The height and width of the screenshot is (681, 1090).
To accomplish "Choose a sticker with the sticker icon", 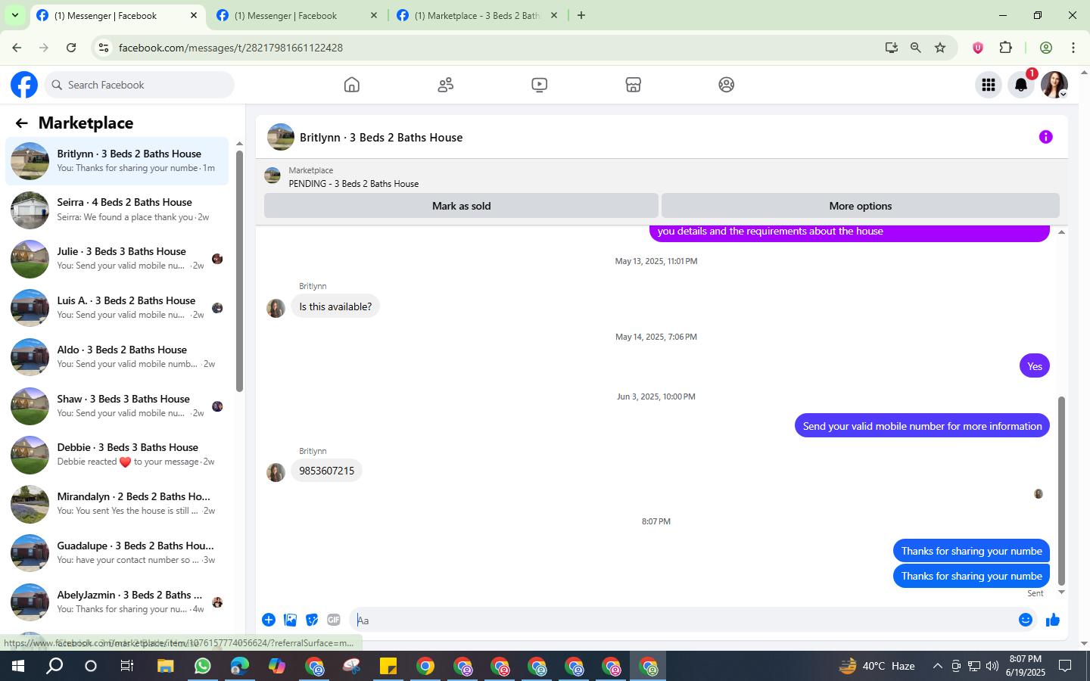I will pos(312,620).
